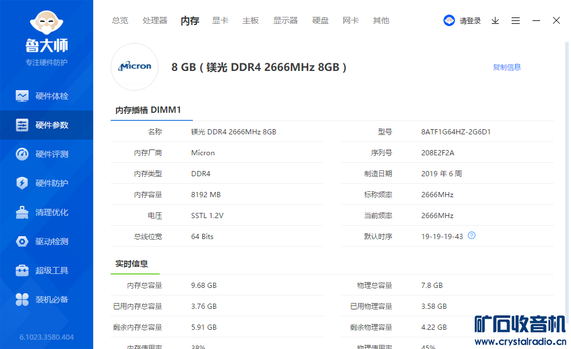Click model value 8ATF1G64HZ-2G6D1

(x=456, y=132)
